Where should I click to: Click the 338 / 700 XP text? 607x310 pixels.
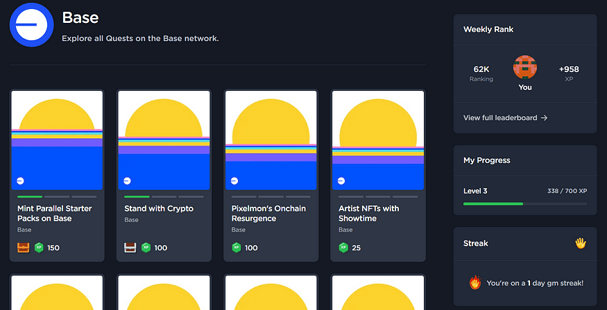click(x=567, y=191)
